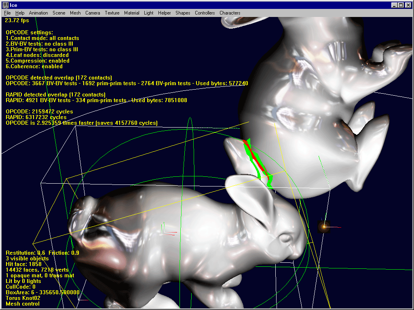Screen dimensions: 414x310
Task: Open the Helper menu
Action: (165, 13)
